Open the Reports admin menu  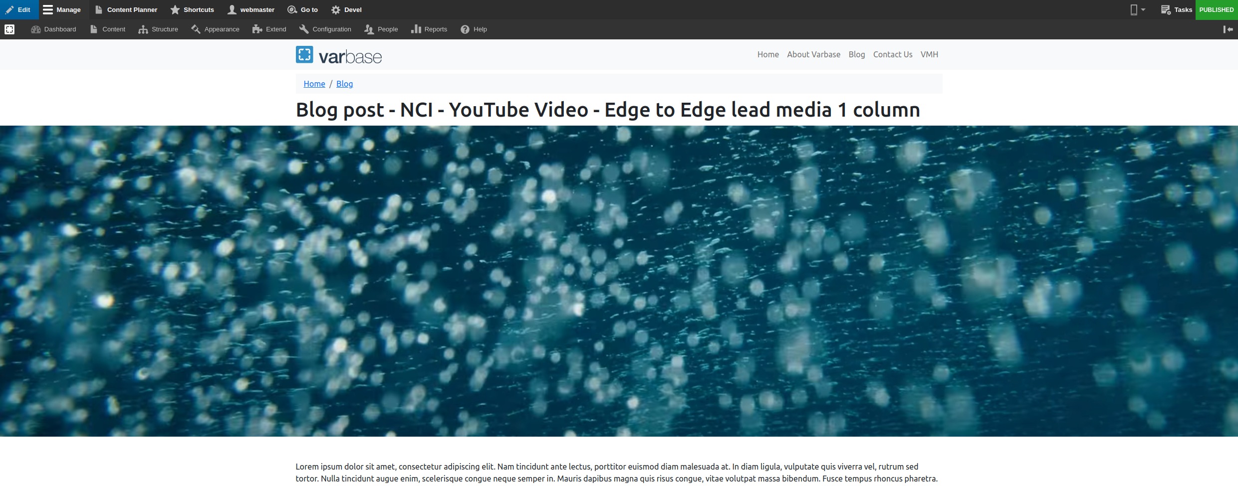429,29
